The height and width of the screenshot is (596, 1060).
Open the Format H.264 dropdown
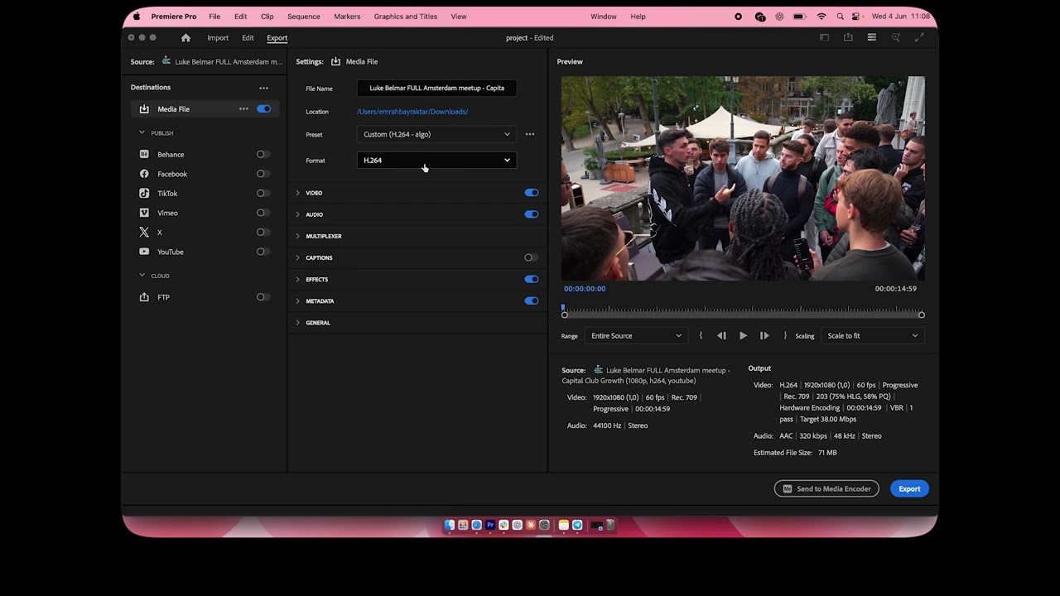click(436, 161)
